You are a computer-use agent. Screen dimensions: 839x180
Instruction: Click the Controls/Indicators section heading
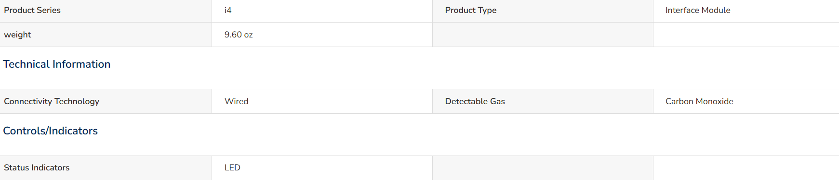coord(50,131)
